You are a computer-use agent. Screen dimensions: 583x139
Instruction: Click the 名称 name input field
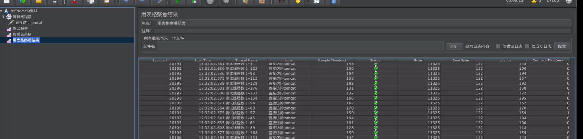363,23
